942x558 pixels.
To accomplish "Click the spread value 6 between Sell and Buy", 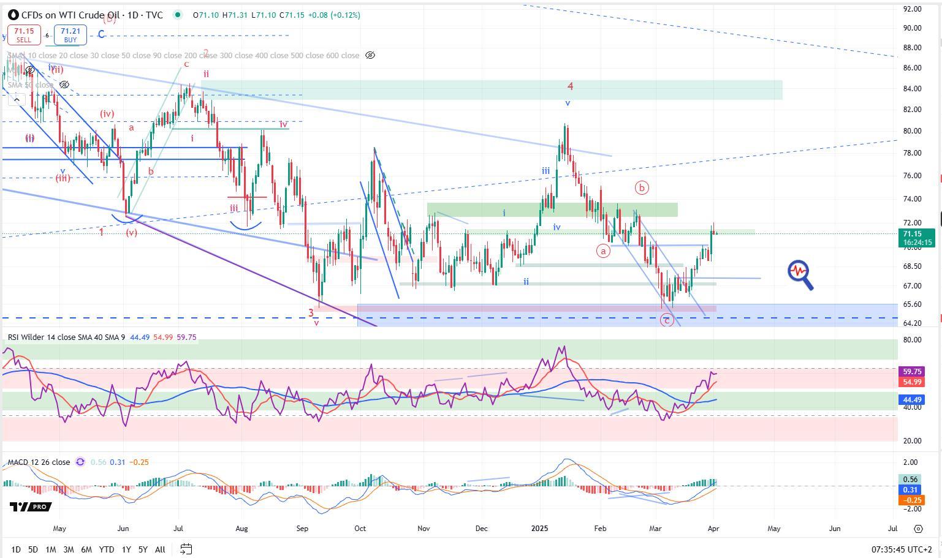I will click(x=47, y=36).
